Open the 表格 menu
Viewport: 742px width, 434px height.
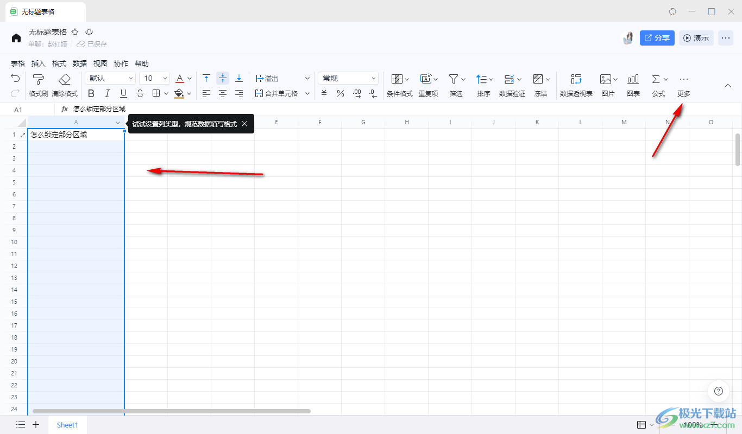click(18, 63)
